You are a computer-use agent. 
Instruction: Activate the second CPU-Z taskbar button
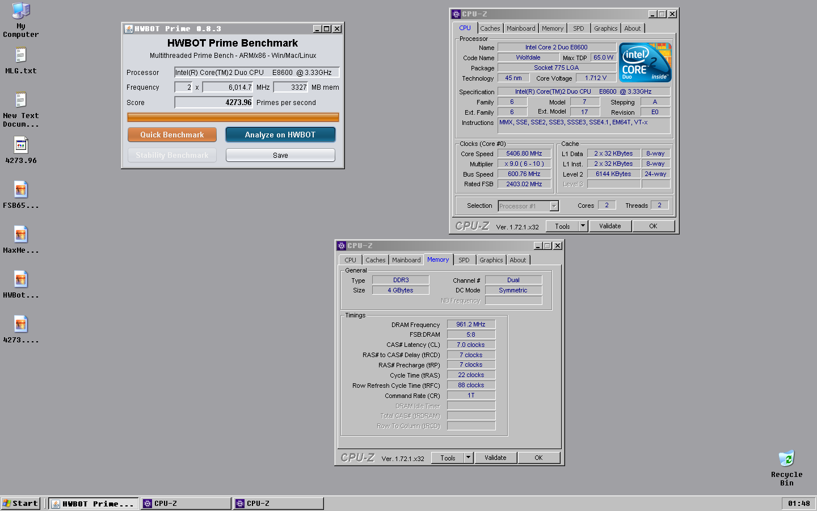[x=279, y=503]
